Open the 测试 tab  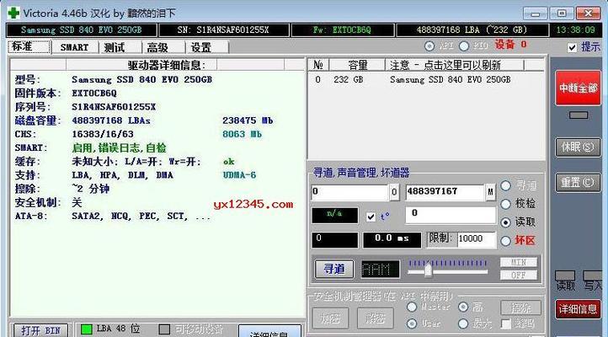[115, 47]
